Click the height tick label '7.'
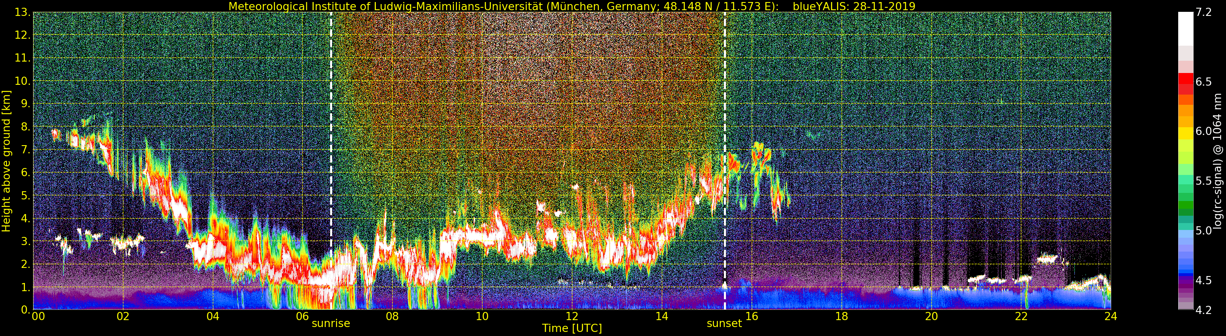 click(26, 150)
